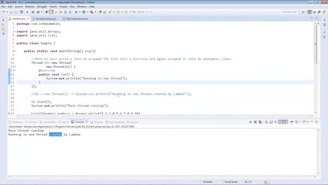This screenshot has height=185, width=328.
Task: Collapse the import block at line 3
Action: click(x=15, y=31)
